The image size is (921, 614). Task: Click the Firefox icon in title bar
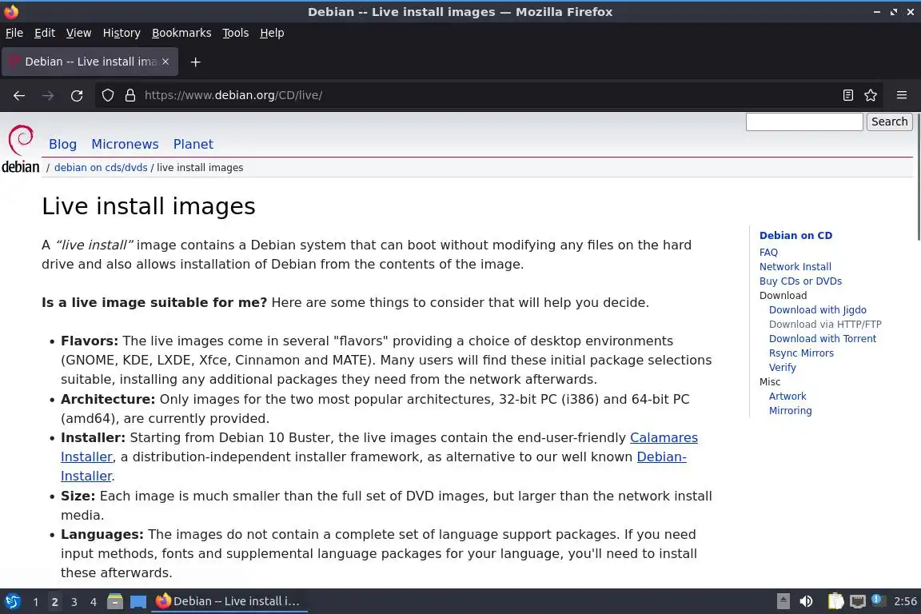[x=10, y=11]
